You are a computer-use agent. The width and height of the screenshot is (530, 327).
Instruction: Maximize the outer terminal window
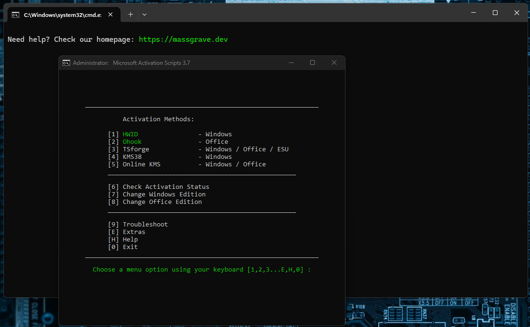click(x=495, y=13)
